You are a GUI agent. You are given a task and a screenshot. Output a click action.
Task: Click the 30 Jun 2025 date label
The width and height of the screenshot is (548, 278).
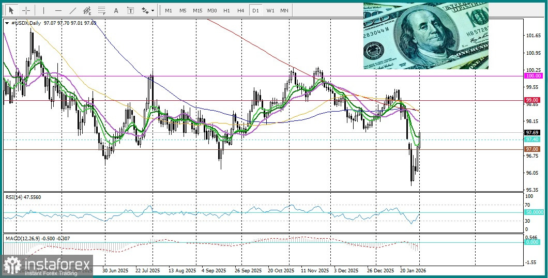click(115, 271)
